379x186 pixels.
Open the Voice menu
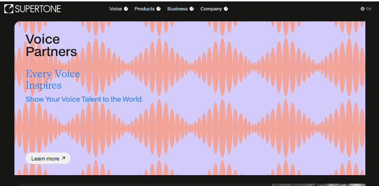(116, 9)
